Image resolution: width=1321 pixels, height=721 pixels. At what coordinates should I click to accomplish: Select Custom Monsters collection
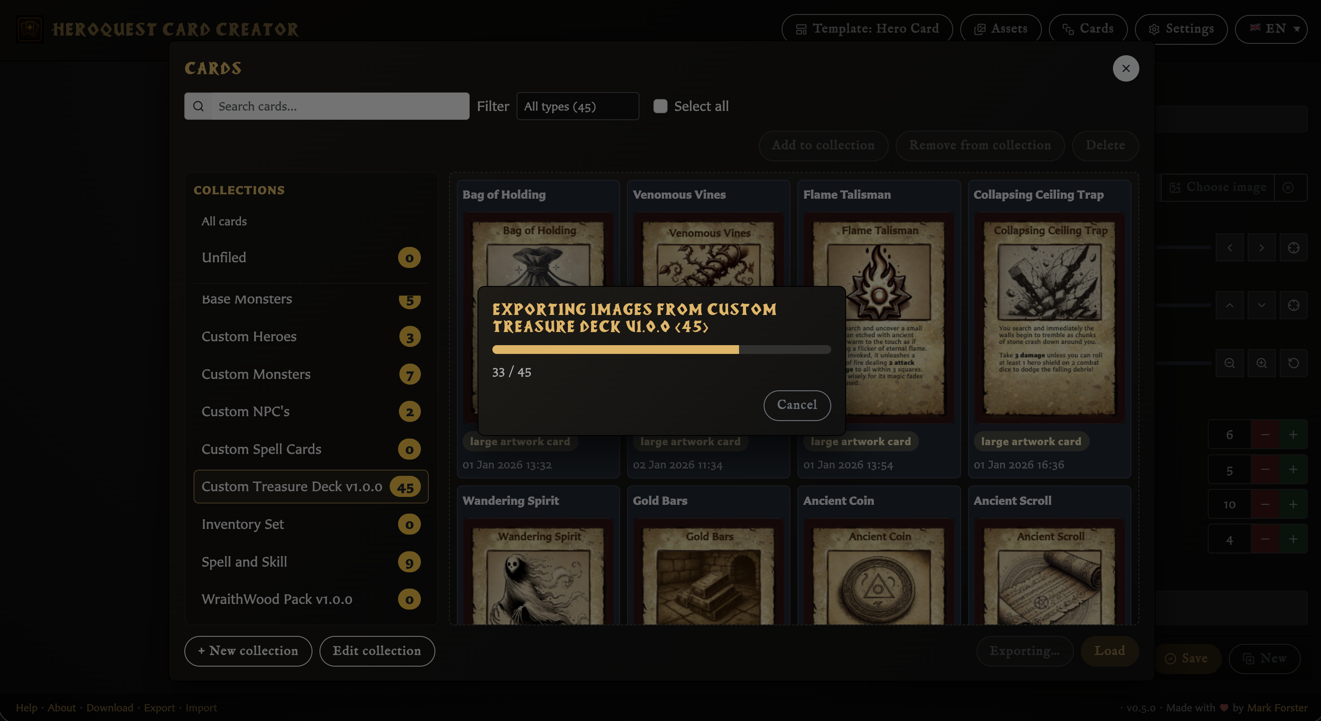click(x=311, y=375)
